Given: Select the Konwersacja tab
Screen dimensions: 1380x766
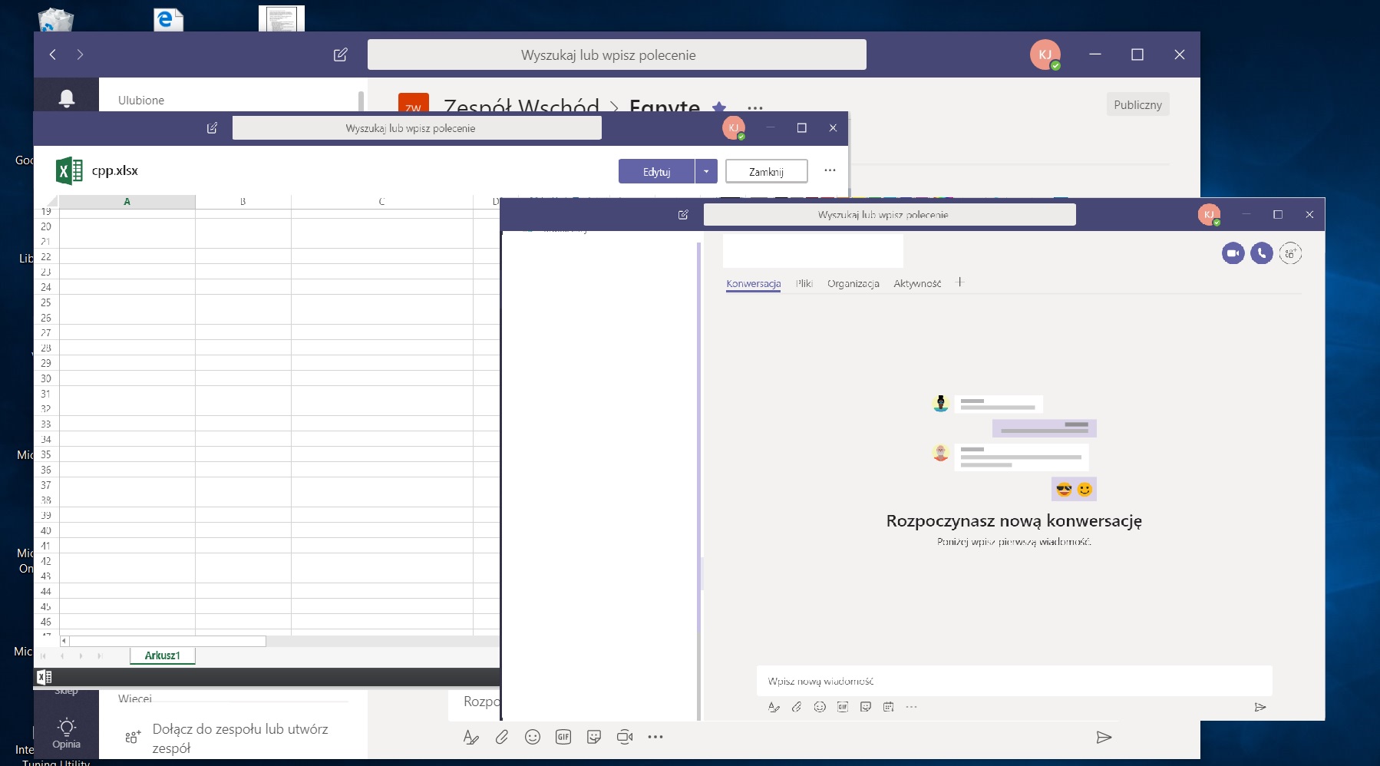Looking at the screenshot, I should click(754, 284).
